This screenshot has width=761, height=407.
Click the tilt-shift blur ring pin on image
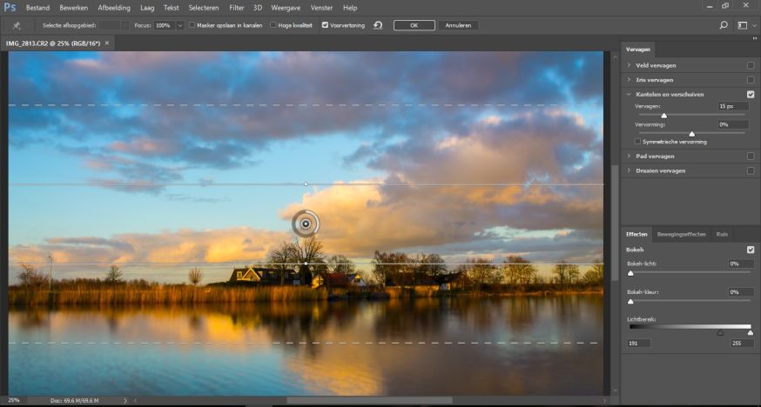(x=306, y=224)
